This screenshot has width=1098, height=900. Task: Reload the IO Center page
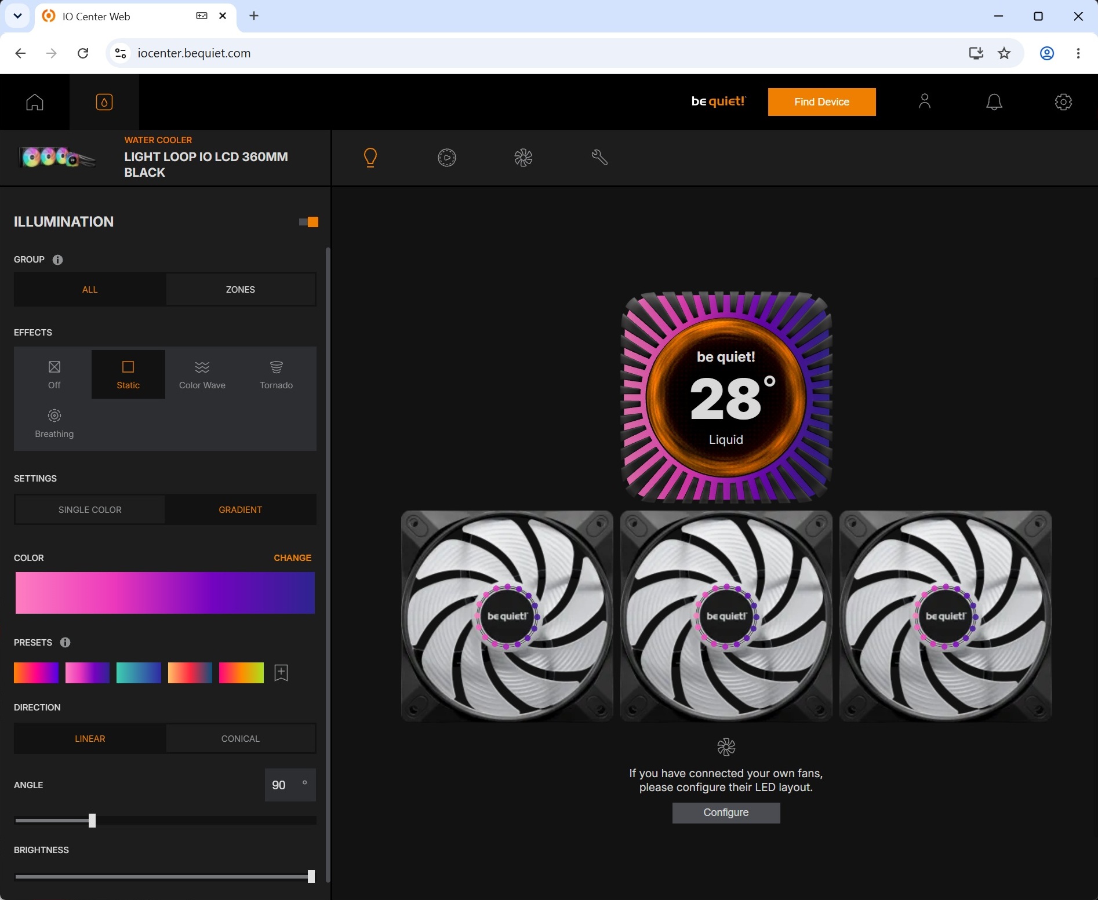coord(83,53)
